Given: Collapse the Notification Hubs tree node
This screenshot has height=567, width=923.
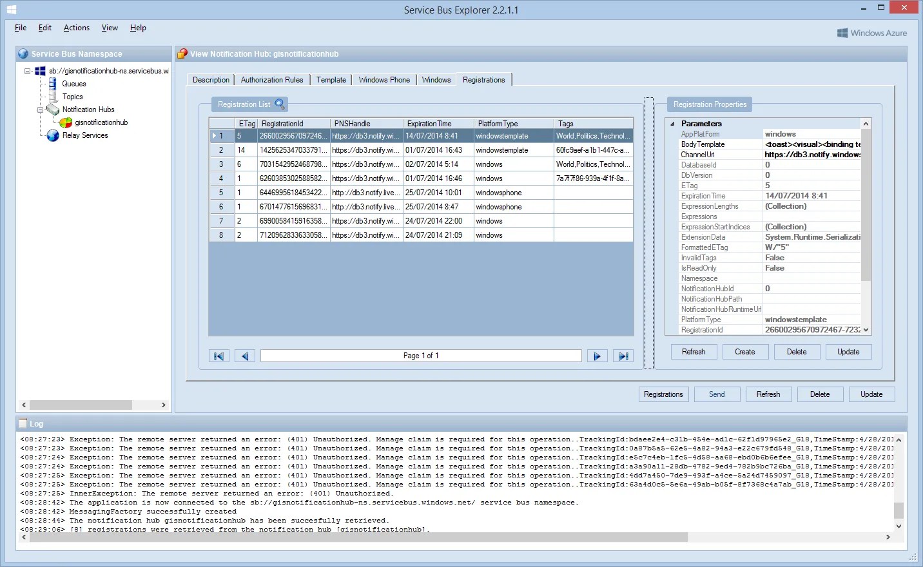Looking at the screenshot, I should coord(41,110).
